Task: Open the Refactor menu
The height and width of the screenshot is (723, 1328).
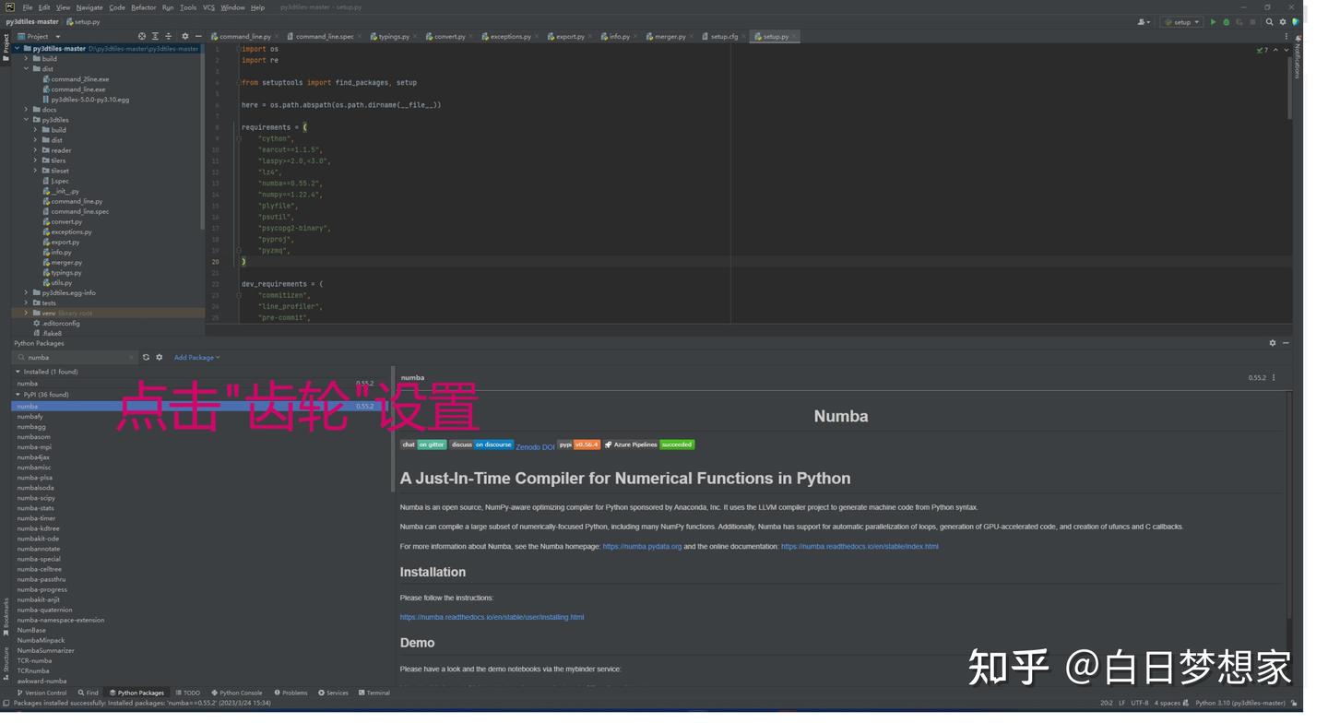Action: [143, 6]
